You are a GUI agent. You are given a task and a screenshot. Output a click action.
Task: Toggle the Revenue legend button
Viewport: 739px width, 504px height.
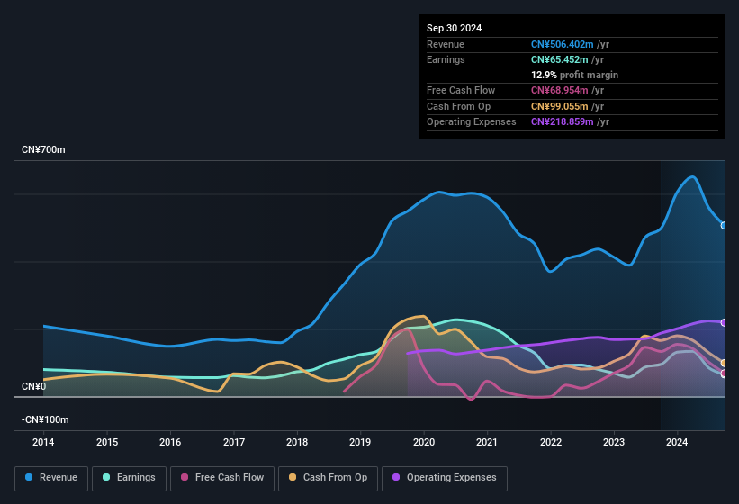[51, 479]
